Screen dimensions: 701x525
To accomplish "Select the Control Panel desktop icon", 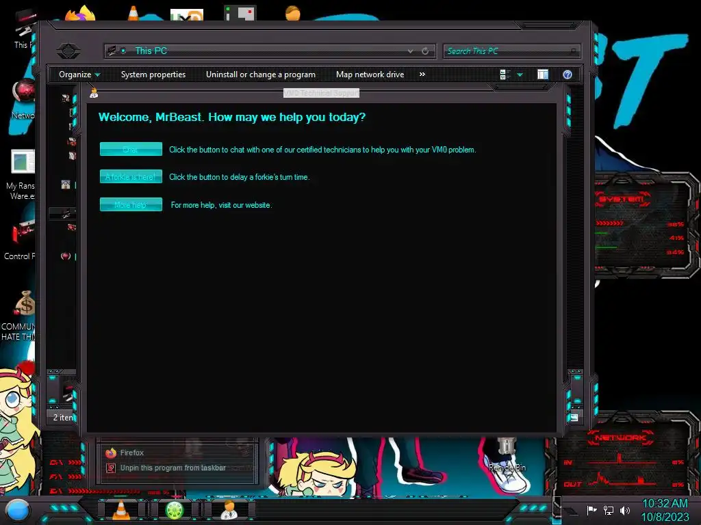I will (21, 240).
